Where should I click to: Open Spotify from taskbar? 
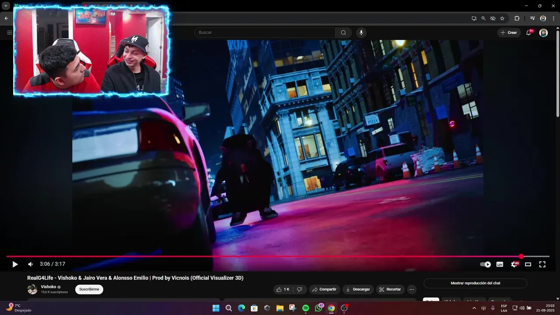point(305,308)
